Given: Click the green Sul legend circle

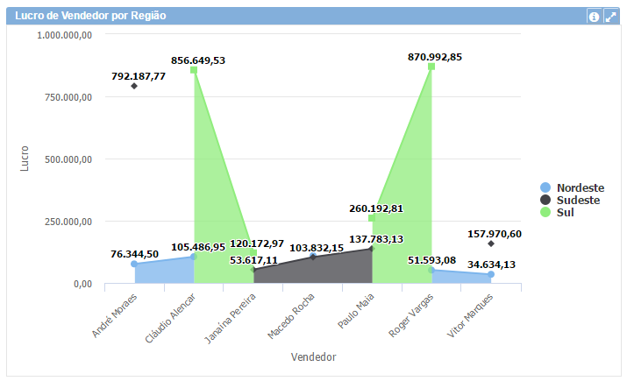Looking at the screenshot, I should (545, 212).
